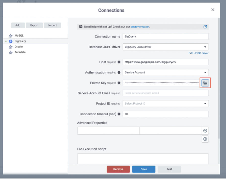This screenshot has width=226, height=179.
Task: Click the "Advanced Properties" heading
Action: pos(92,123)
